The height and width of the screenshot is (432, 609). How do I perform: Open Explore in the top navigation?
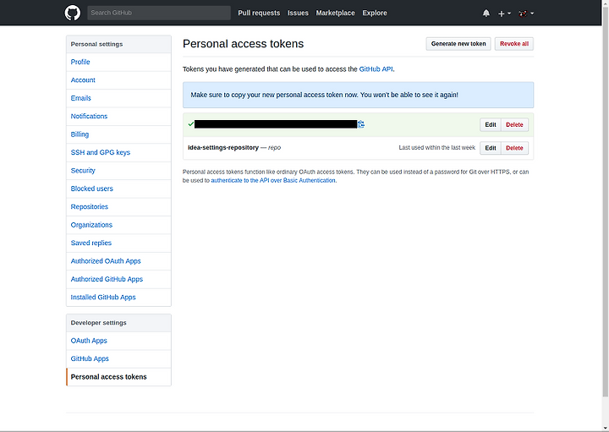(375, 13)
